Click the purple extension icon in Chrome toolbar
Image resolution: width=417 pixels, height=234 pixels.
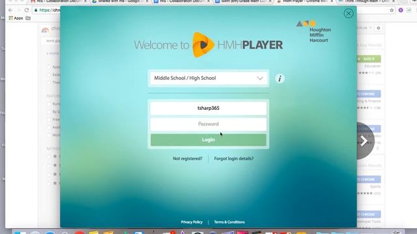pyautogui.click(x=401, y=10)
